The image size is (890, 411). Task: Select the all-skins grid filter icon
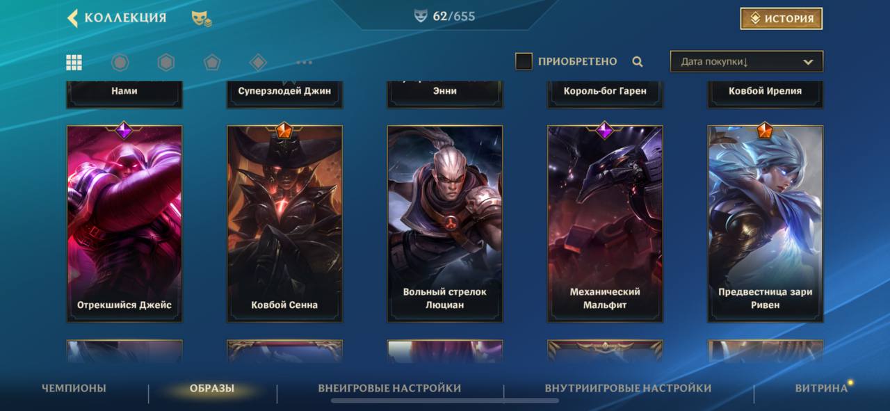click(74, 63)
